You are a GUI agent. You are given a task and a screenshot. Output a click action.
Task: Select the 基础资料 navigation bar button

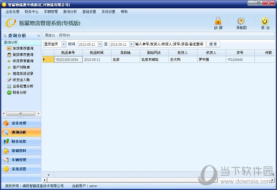point(21,151)
